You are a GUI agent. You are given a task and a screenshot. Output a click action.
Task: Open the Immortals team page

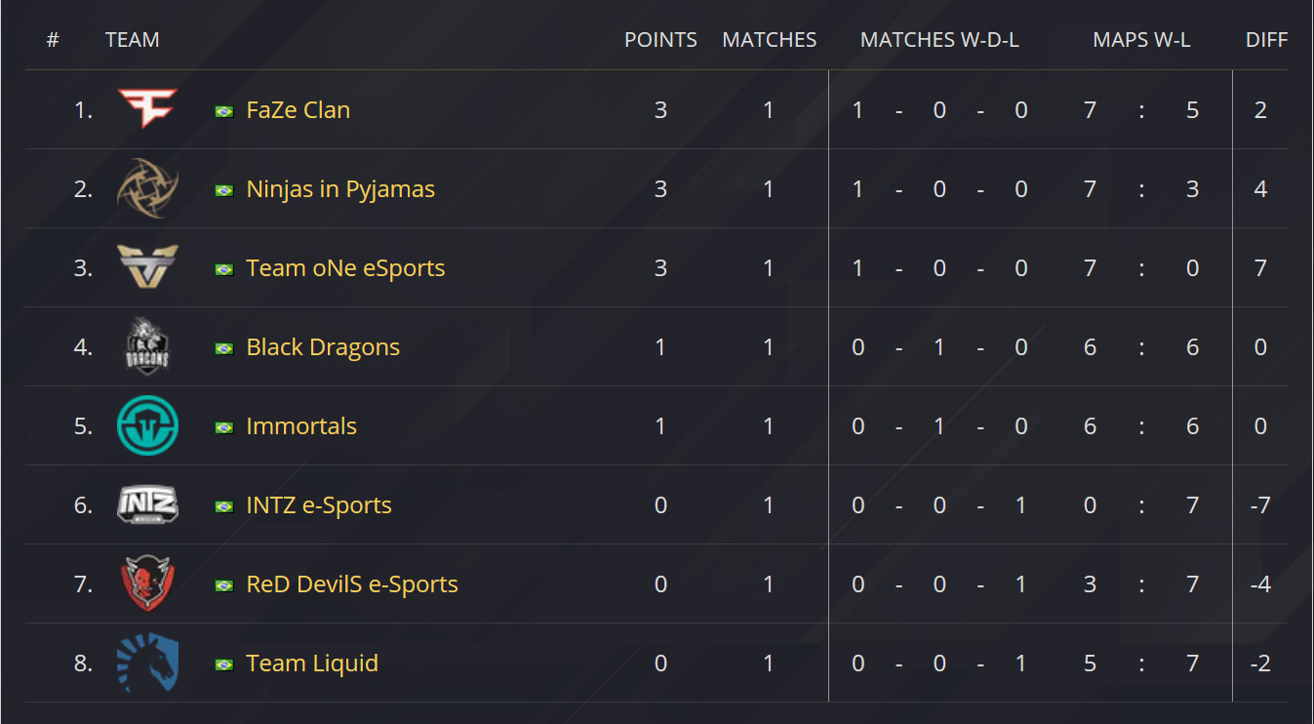(x=301, y=426)
